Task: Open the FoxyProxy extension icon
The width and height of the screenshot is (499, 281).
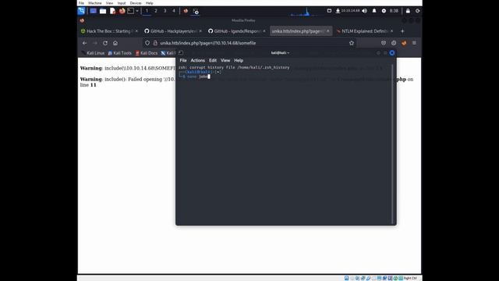Action: [x=404, y=43]
